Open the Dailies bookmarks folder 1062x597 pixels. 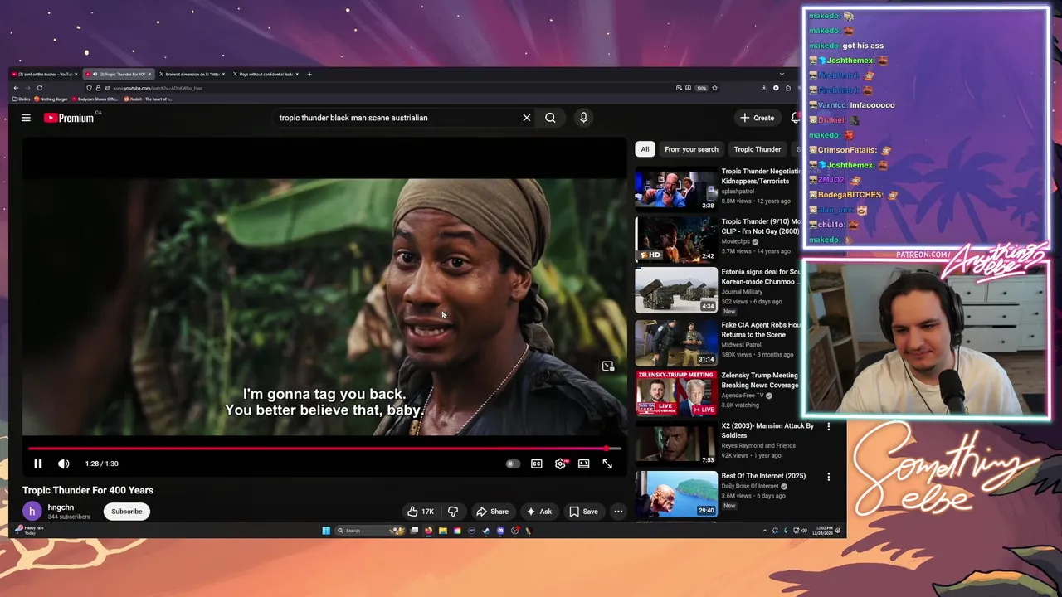pyautogui.click(x=22, y=99)
